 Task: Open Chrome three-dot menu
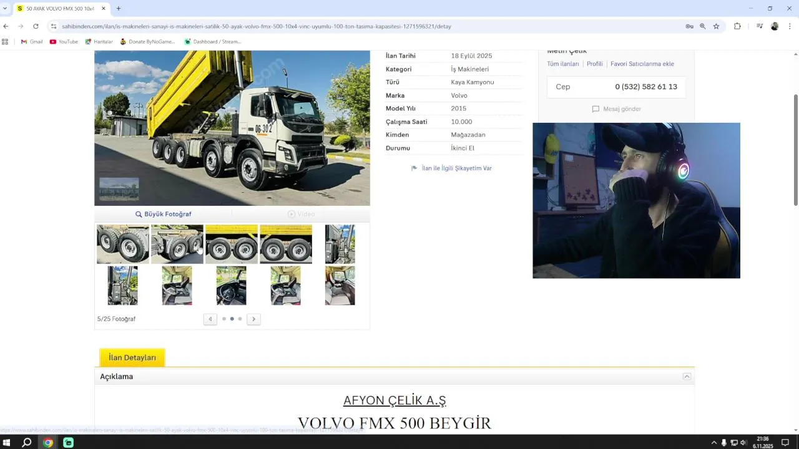click(x=790, y=26)
